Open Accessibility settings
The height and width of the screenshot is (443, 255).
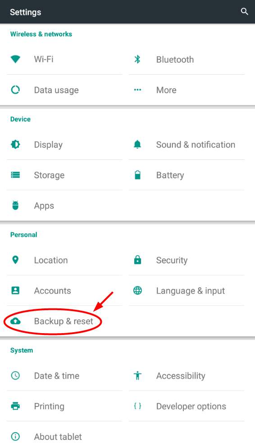187,376
